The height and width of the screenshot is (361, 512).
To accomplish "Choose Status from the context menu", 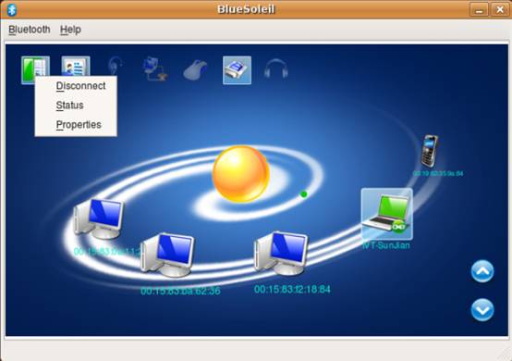I will coord(69,106).
